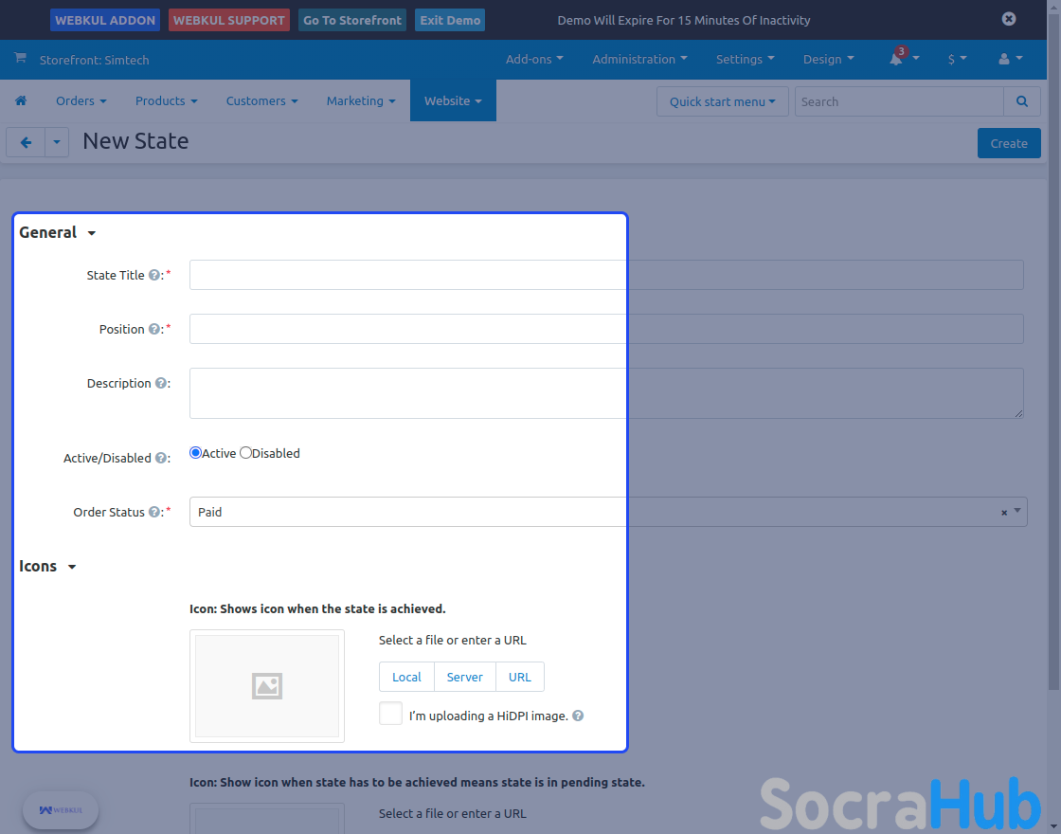Image resolution: width=1061 pixels, height=834 pixels.
Task: Open the currency dollar dropdown
Action: click(x=957, y=59)
